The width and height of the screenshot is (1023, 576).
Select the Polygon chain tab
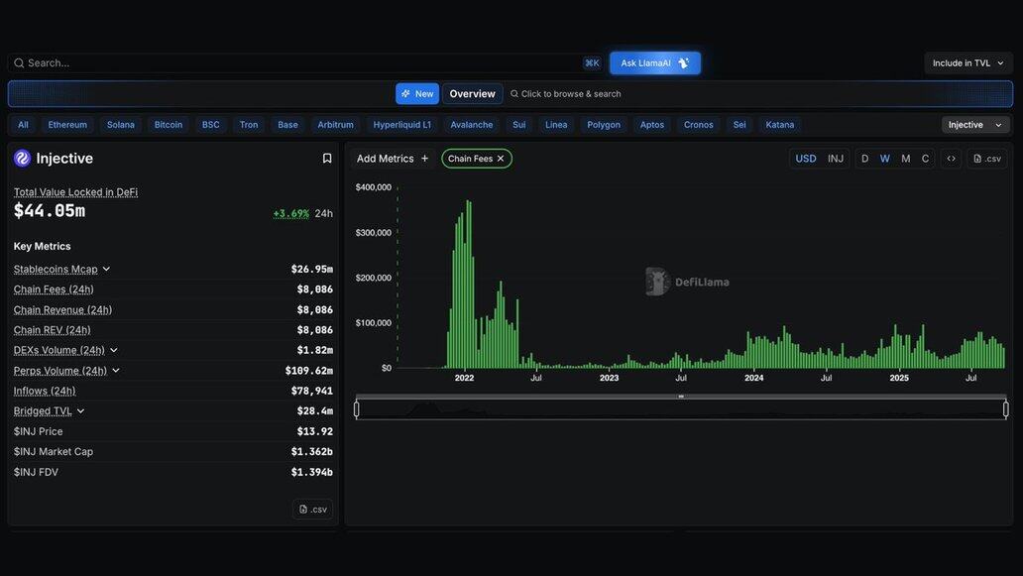pos(604,125)
